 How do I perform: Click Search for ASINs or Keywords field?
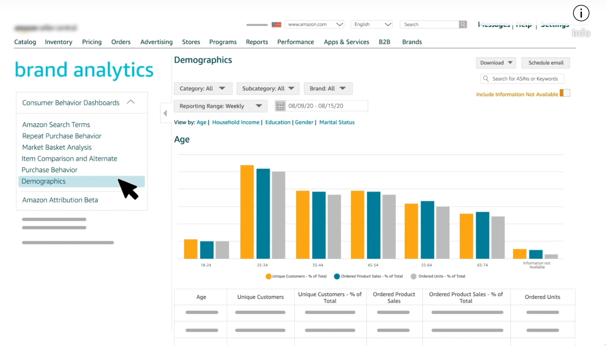(x=522, y=79)
